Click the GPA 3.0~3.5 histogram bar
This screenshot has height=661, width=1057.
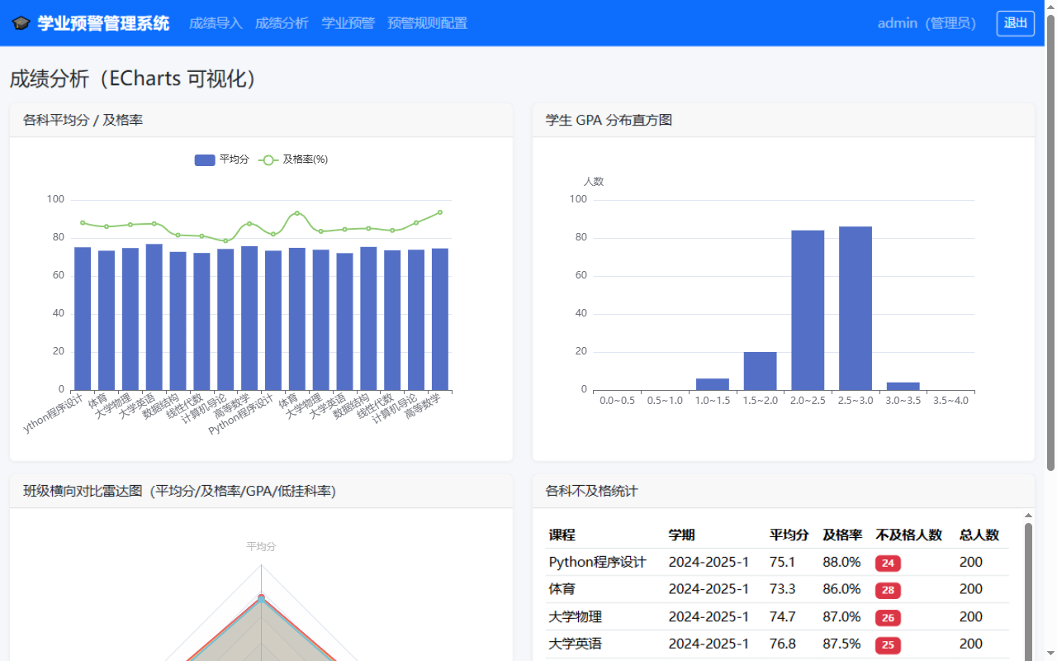(x=903, y=386)
